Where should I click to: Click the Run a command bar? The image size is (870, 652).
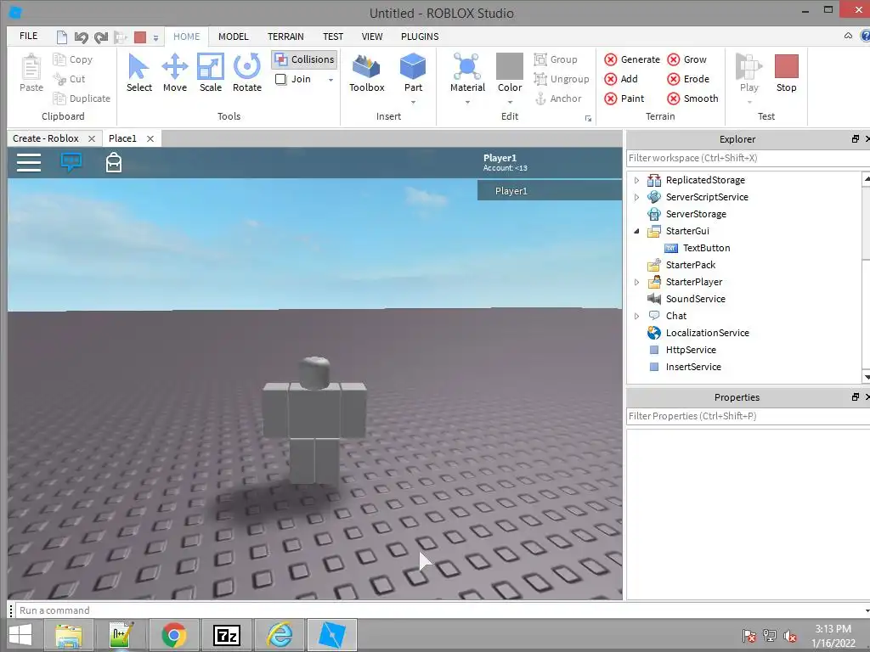[x=441, y=610]
